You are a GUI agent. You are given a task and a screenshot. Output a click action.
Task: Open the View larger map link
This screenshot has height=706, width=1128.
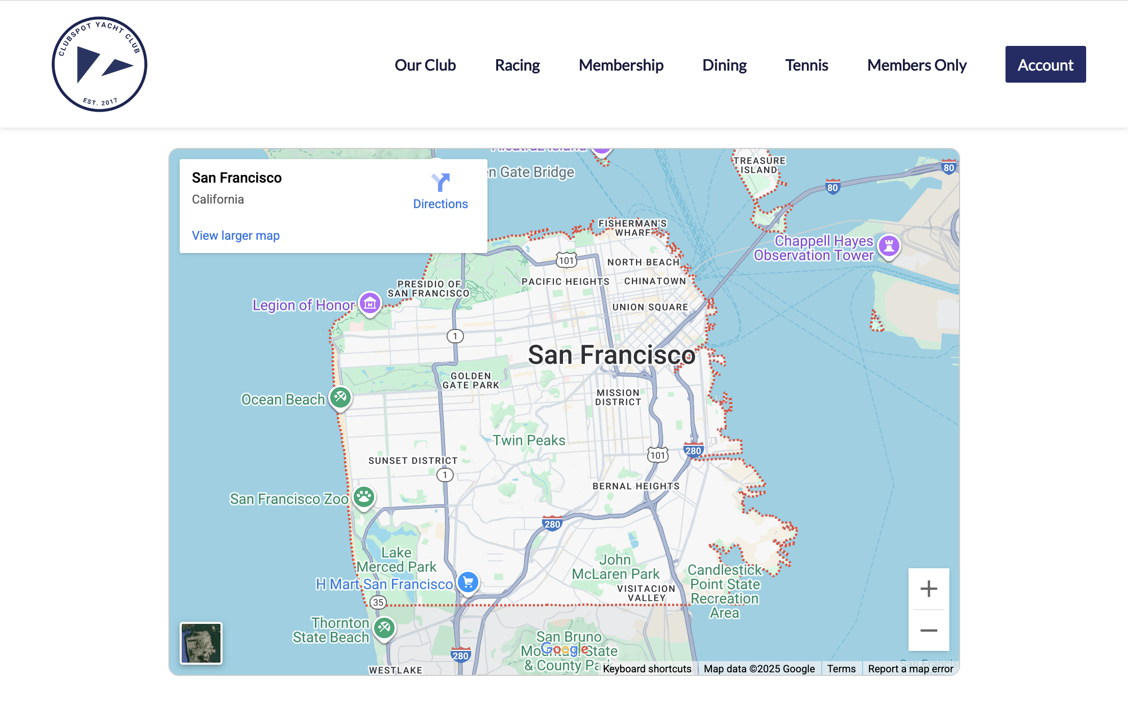click(236, 235)
